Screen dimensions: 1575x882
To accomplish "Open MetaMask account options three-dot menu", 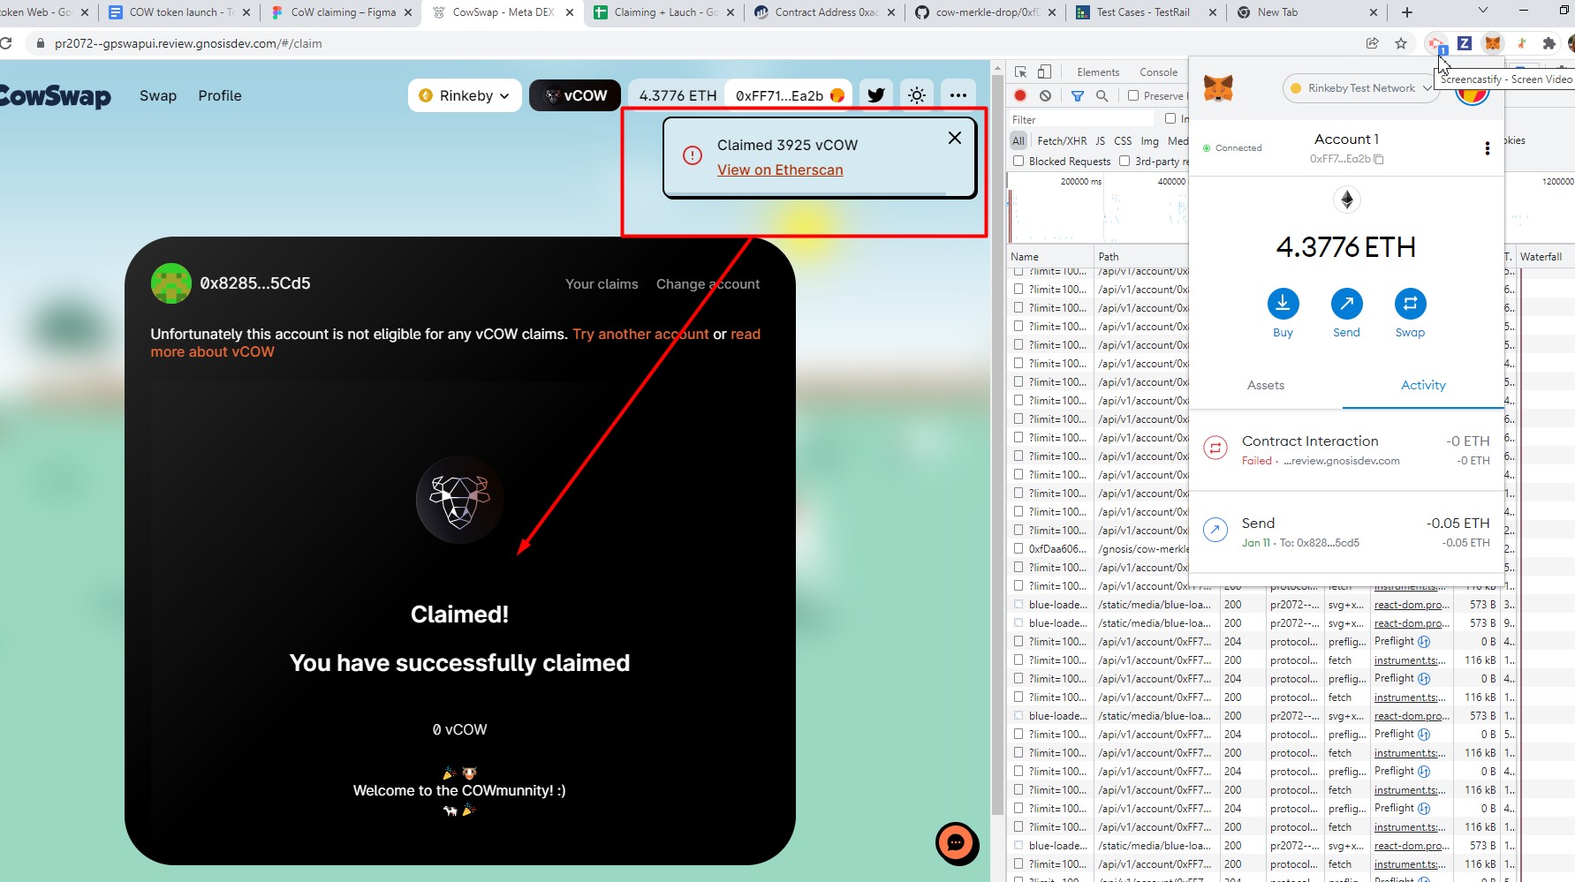I will pyautogui.click(x=1488, y=148).
